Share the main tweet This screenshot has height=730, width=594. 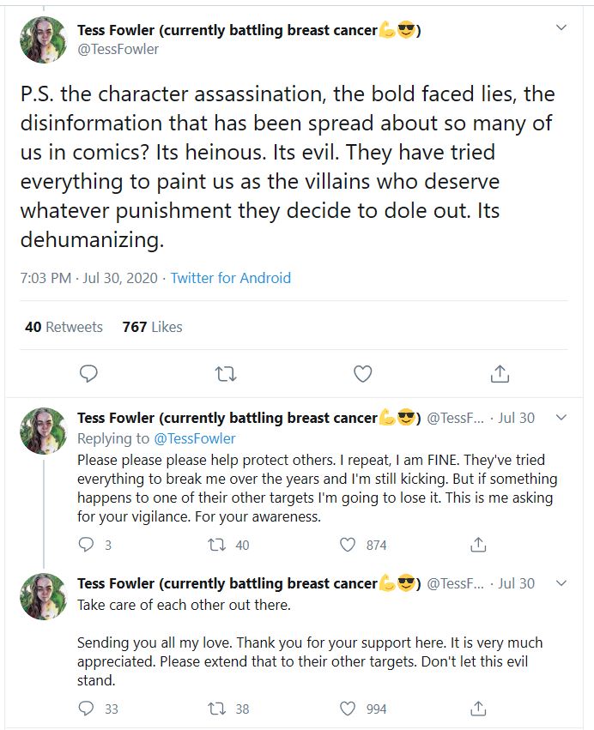(x=500, y=373)
